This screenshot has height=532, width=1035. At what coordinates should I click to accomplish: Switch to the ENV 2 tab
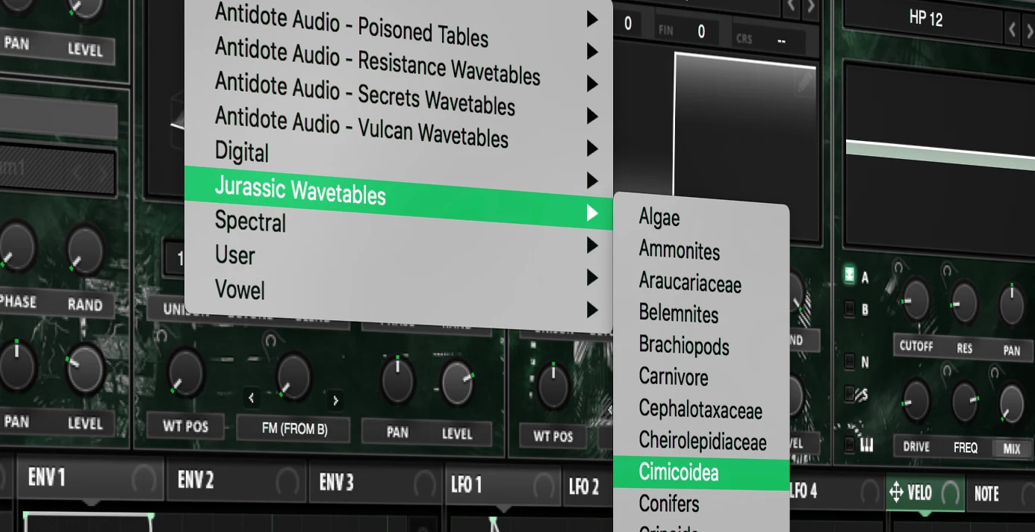pyautogui.click(x=196, y=480)
